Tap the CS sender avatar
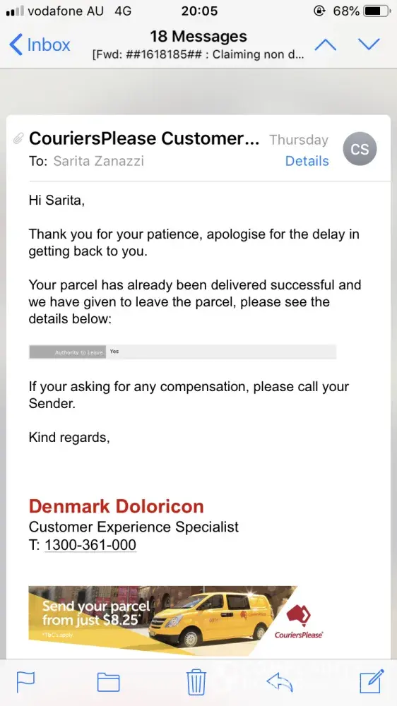The height and width of the screenshot is (706, 397). click(x=360, y=149)
